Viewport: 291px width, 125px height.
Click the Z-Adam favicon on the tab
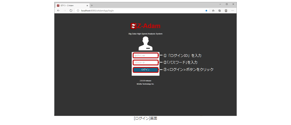click(58, 6)
